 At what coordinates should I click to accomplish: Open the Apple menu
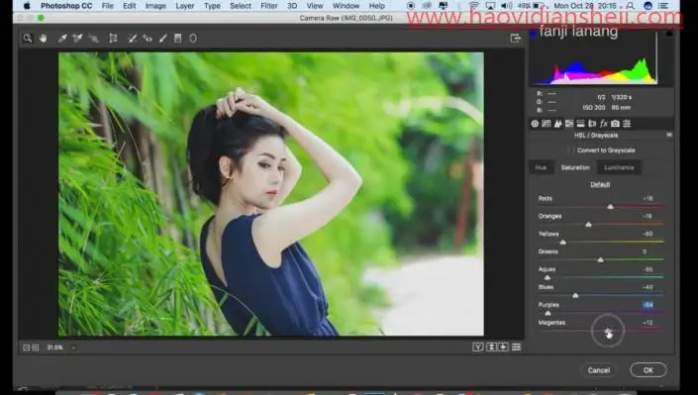pyautogui.click(x=27, y=6)
